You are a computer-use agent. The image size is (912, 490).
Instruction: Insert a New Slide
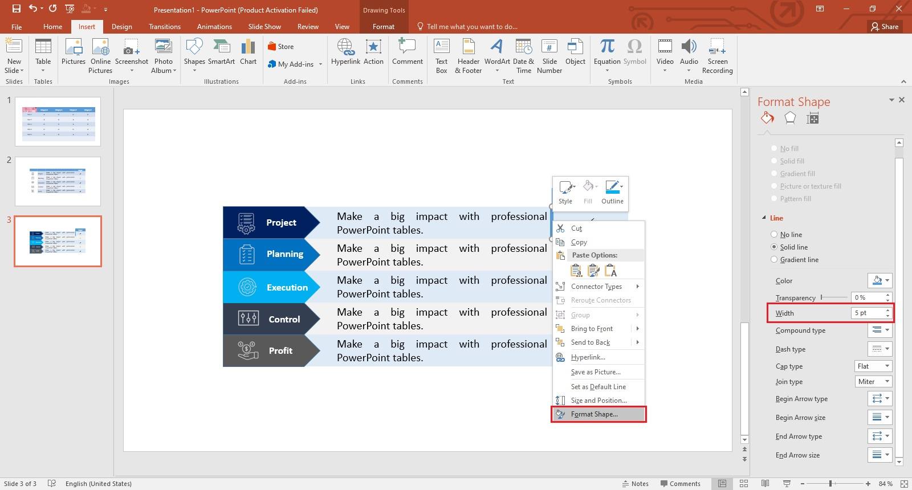(x=14, y=56)
